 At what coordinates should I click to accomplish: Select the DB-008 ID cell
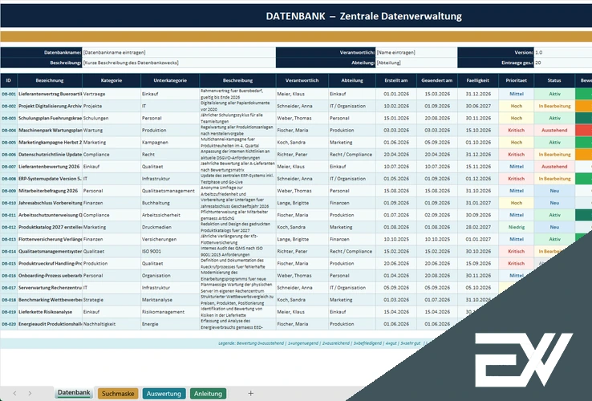pyautogui.click(x=9, y=179)
